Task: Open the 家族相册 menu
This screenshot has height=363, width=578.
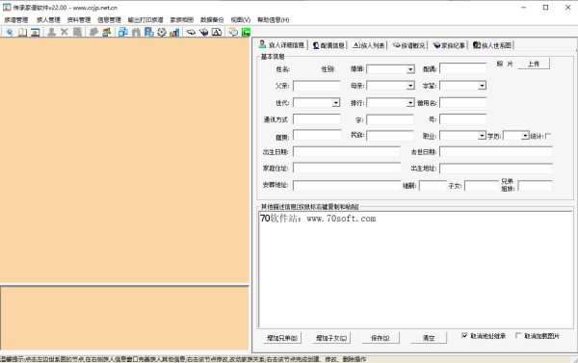Action: [x=182, y=20]
